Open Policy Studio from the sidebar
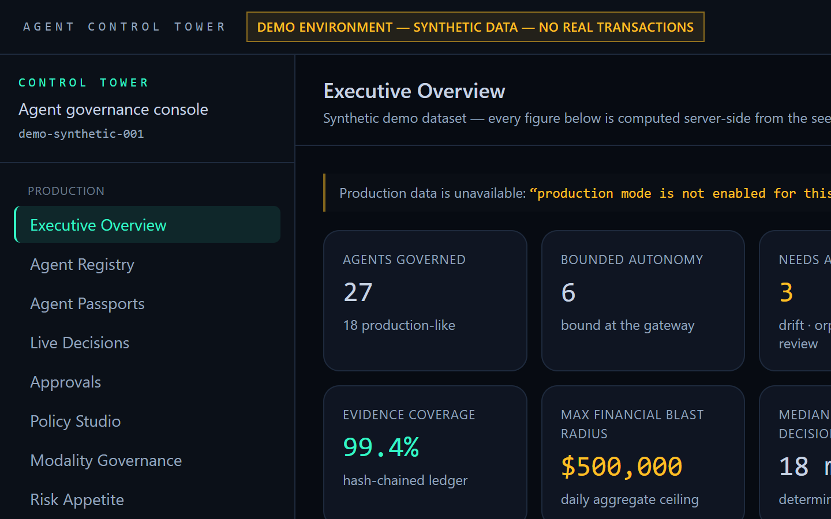 click(x=147, y=421)
